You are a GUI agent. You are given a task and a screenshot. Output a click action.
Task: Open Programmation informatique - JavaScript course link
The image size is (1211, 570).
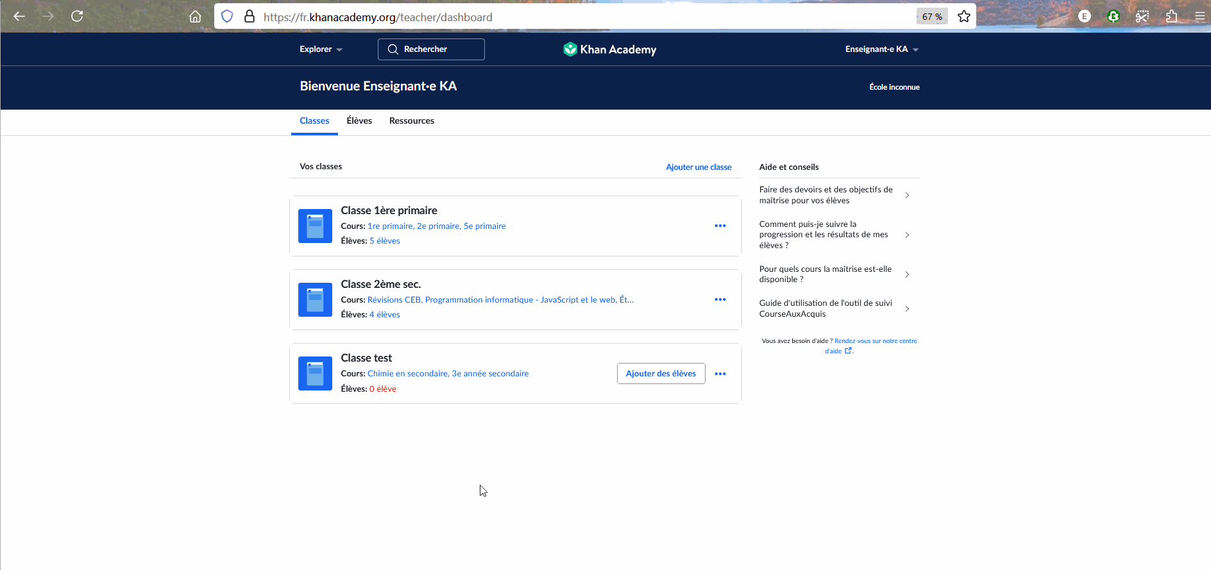[520, 300]
